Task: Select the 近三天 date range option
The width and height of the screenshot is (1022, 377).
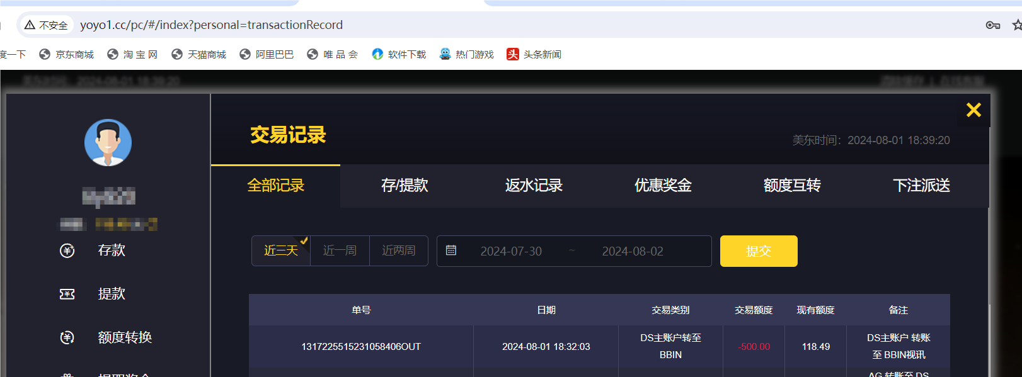Action: point(280,250)
